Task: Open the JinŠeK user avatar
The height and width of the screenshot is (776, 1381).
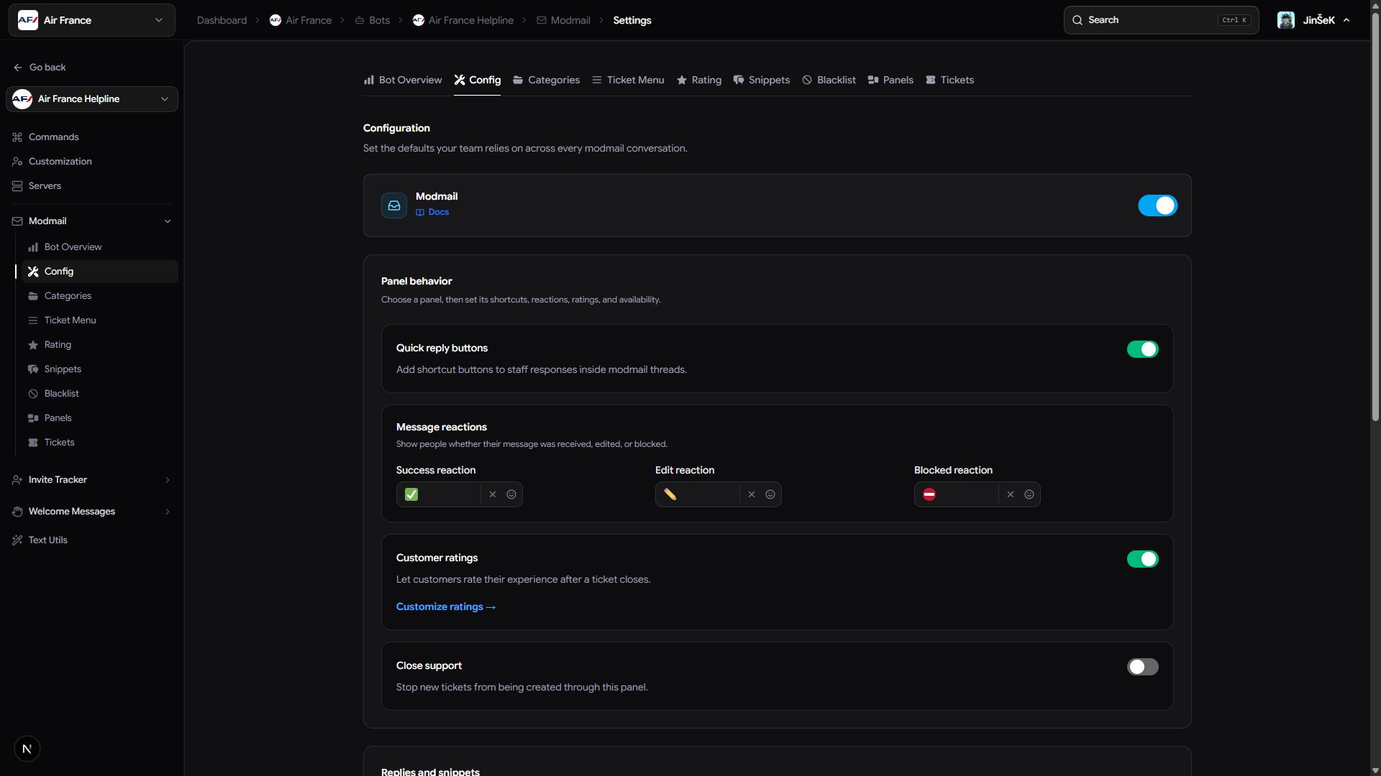Action: [1286, 20]
